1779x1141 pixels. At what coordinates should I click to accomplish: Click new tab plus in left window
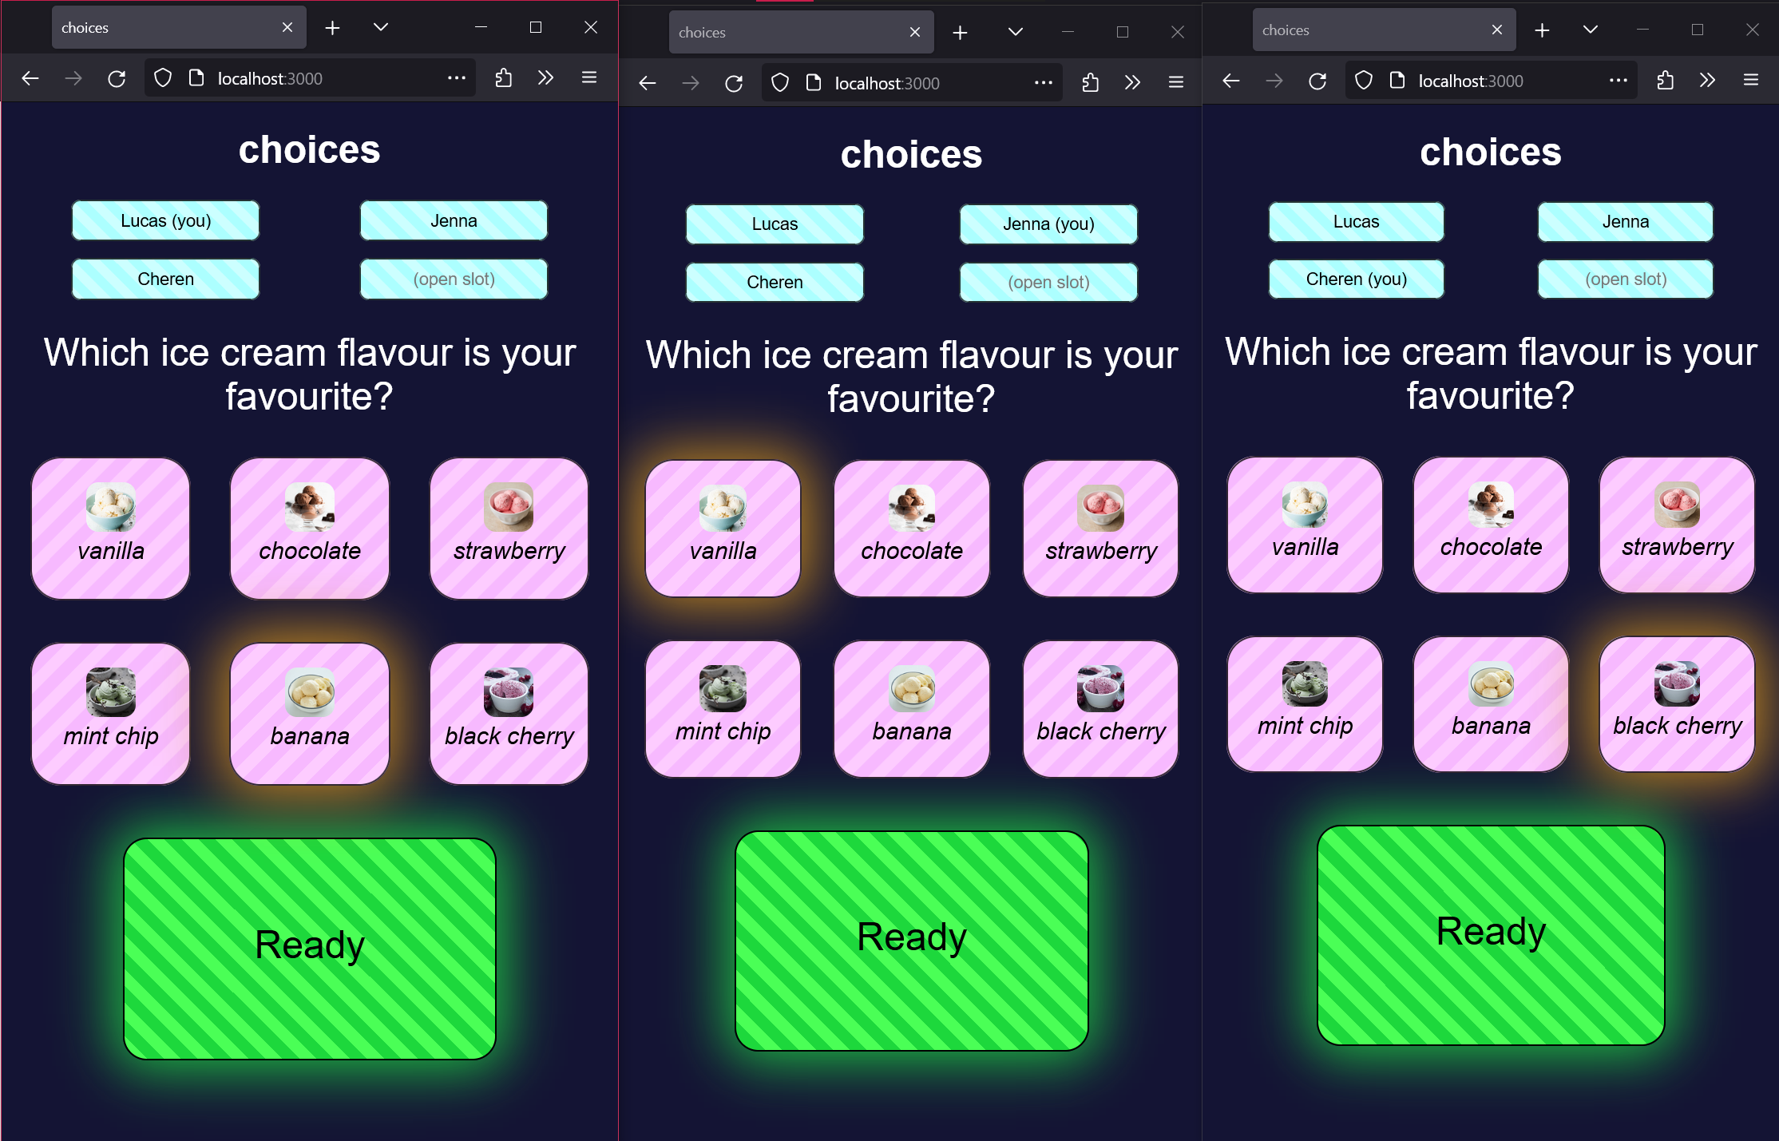332,28
